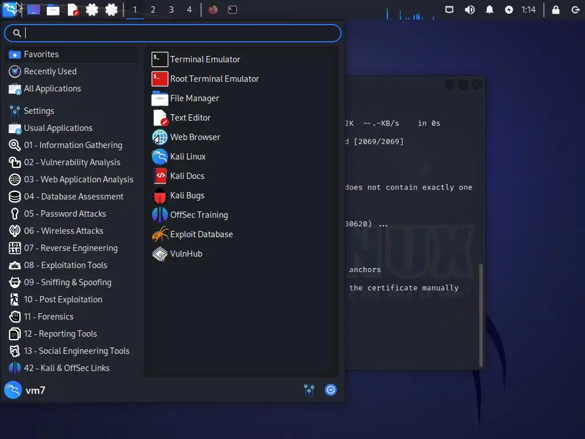
Task: Open notifications bell icon
Action: click(x=490, y=10)
